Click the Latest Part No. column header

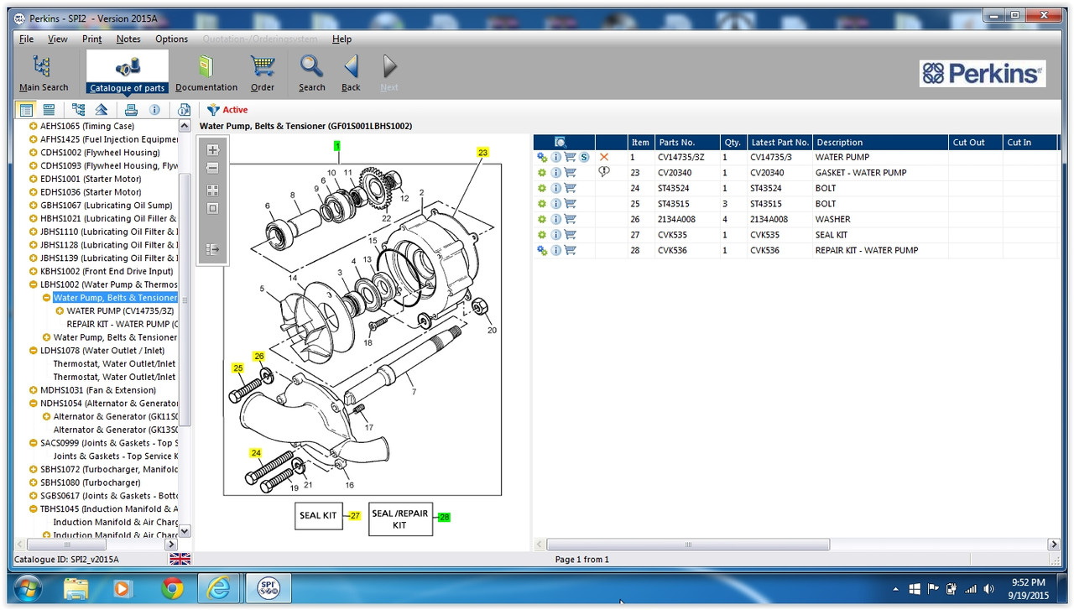[x=779, y=143]
